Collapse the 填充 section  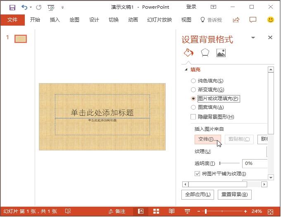coord(186,70)
